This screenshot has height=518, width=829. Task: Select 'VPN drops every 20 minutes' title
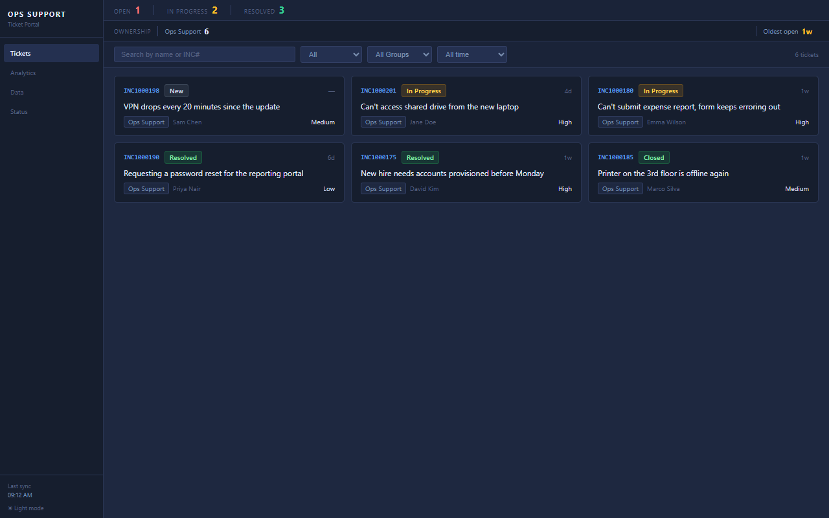pos(201,107)
